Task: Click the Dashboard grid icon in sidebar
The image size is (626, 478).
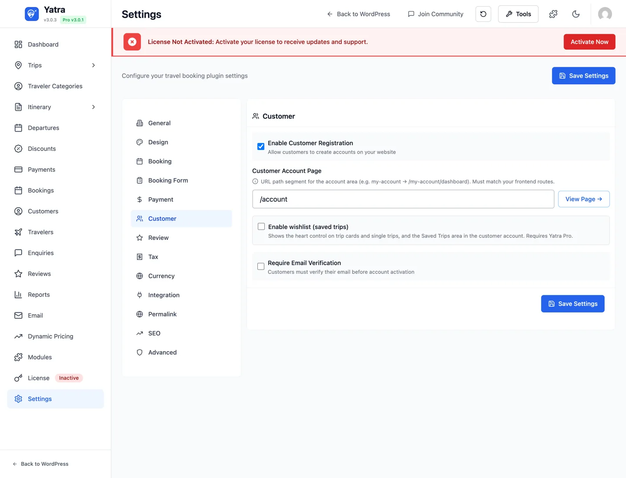Action: tap(18, 44)
